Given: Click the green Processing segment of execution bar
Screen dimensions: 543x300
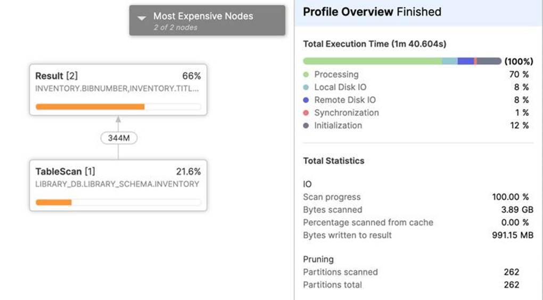Looking at the screenshot, I should (372, 61).
